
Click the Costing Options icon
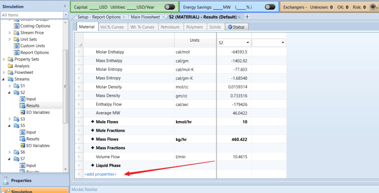pyautogui.click(x=16, y=26)
